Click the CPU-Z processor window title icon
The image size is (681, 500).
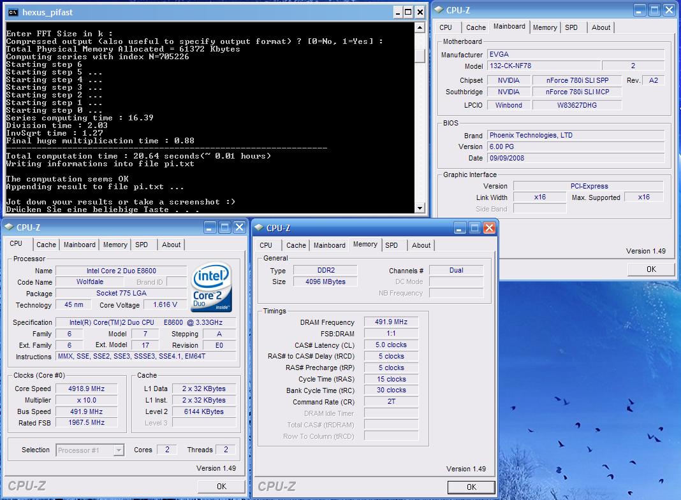(x=9, y=227)
